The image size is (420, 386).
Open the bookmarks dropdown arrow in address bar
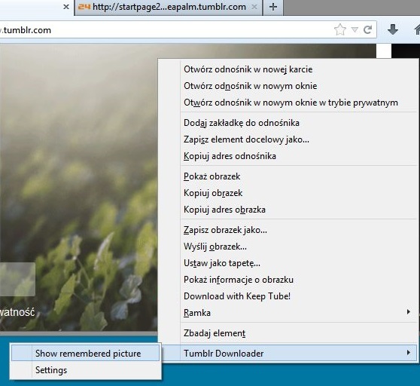[x=355, y=29]
